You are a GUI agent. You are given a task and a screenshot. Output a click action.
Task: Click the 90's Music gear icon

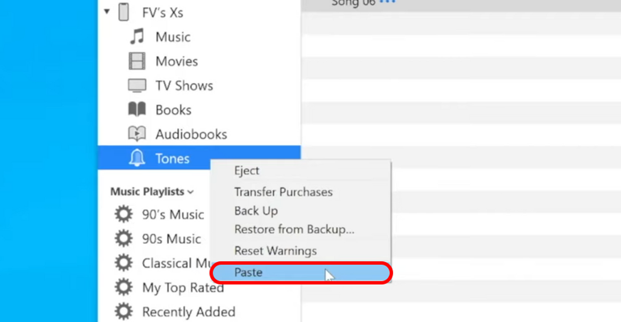(124, 214)
